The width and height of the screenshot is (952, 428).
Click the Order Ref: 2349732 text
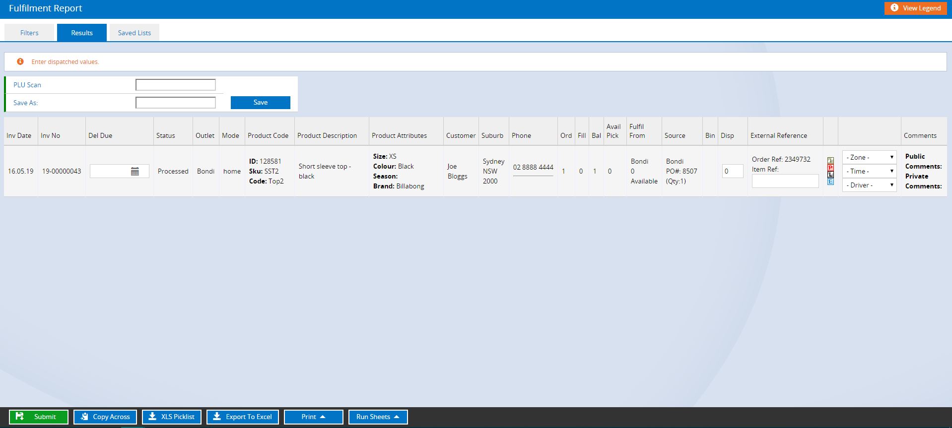pyautogui.click(x=781, y=159)
